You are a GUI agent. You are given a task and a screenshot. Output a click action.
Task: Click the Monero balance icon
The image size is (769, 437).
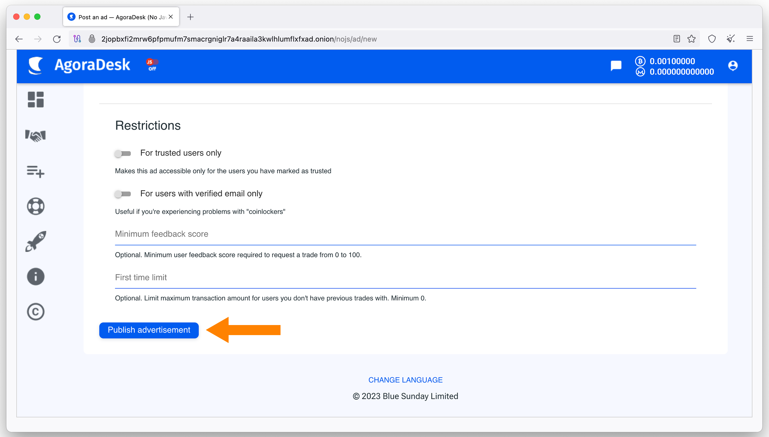(x=640, y=72)
